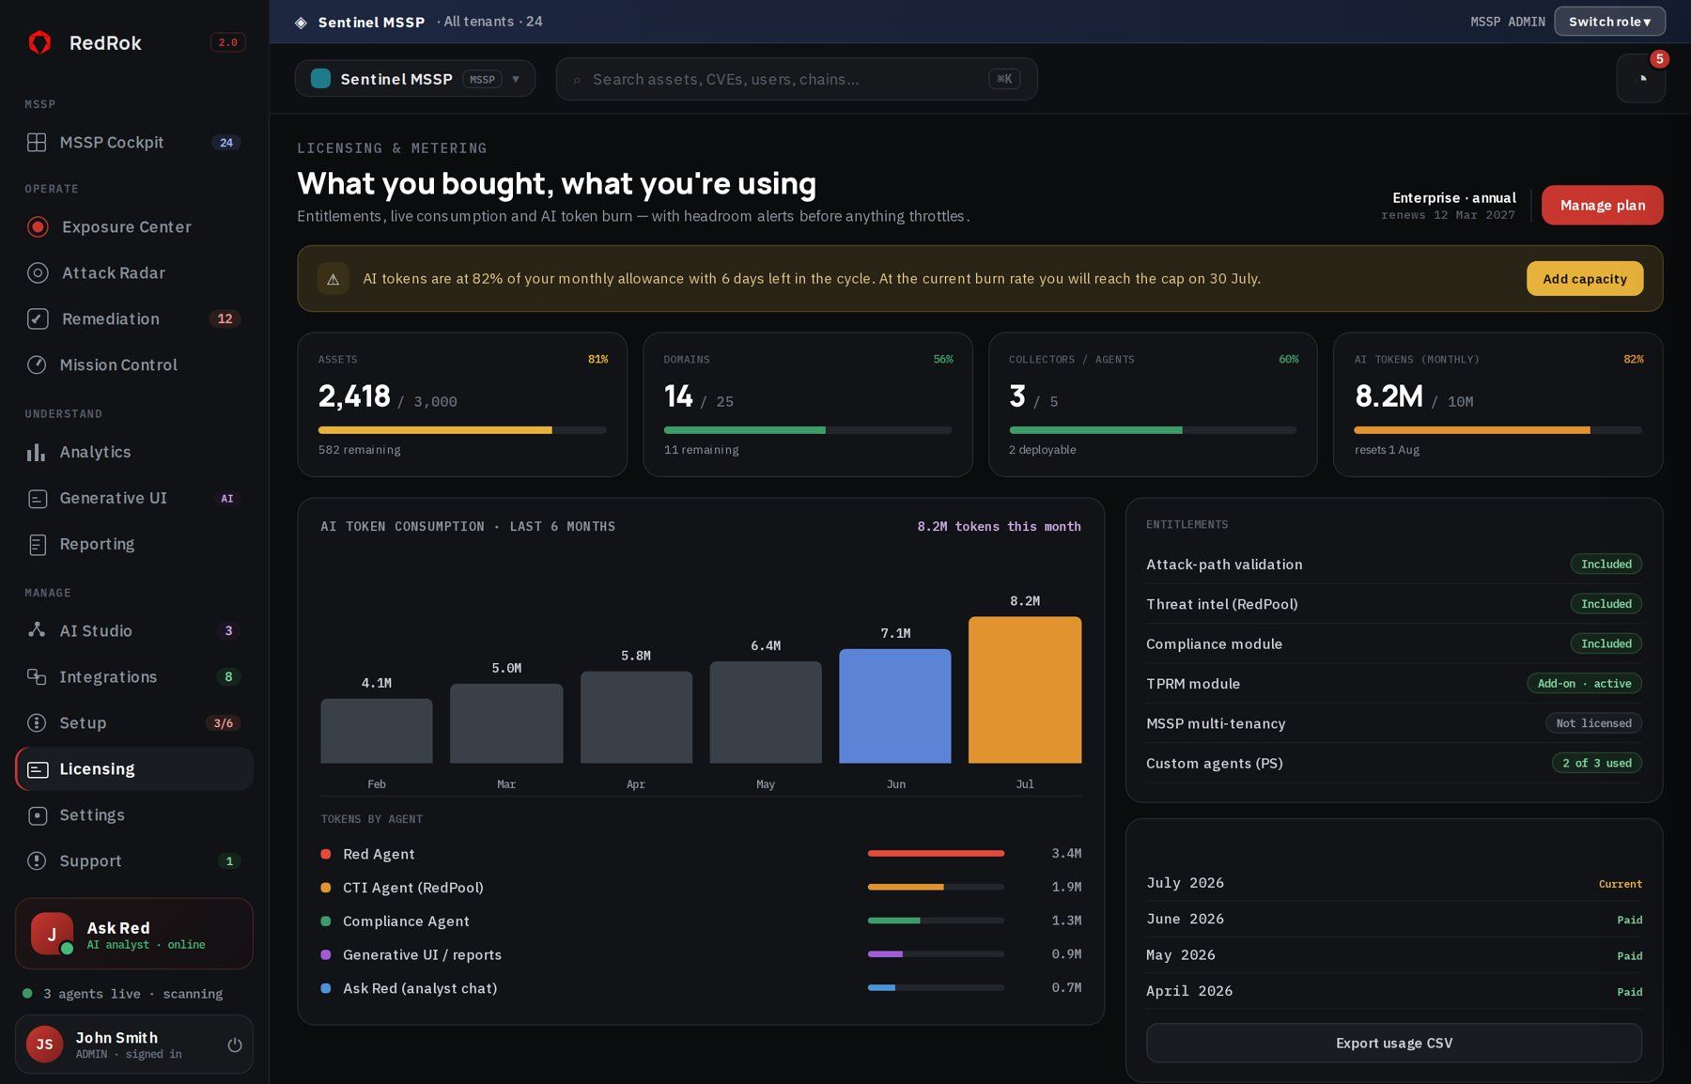Screen dimensions: 1691x1084
Task: Click the blue dot next to Ask Red (analyst chat)
Action: (x=326, y=988)
